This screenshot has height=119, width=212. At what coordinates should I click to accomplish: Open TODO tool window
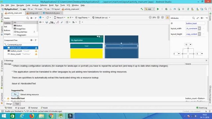coord(8,108)
